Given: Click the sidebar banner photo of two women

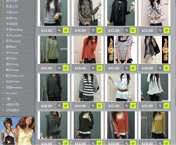Looking at the screenshot, I should tap(17, 131).
